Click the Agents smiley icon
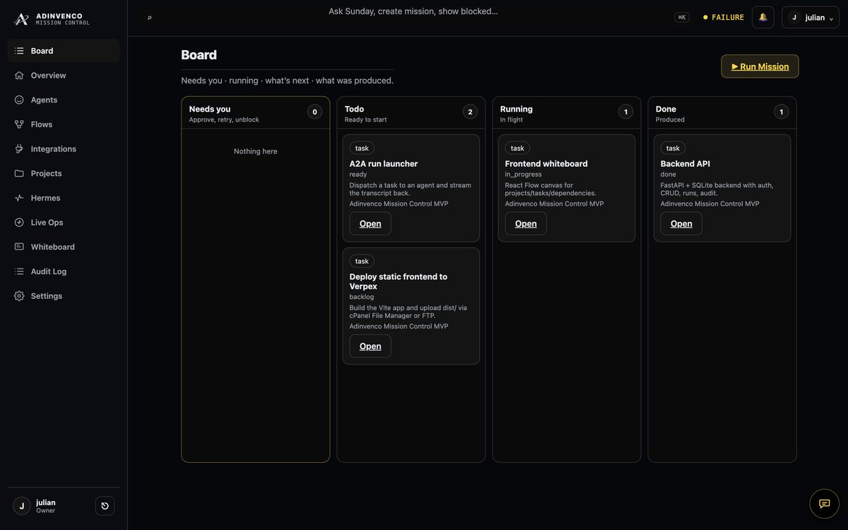848x530 pixels. [x=19, y=100]
